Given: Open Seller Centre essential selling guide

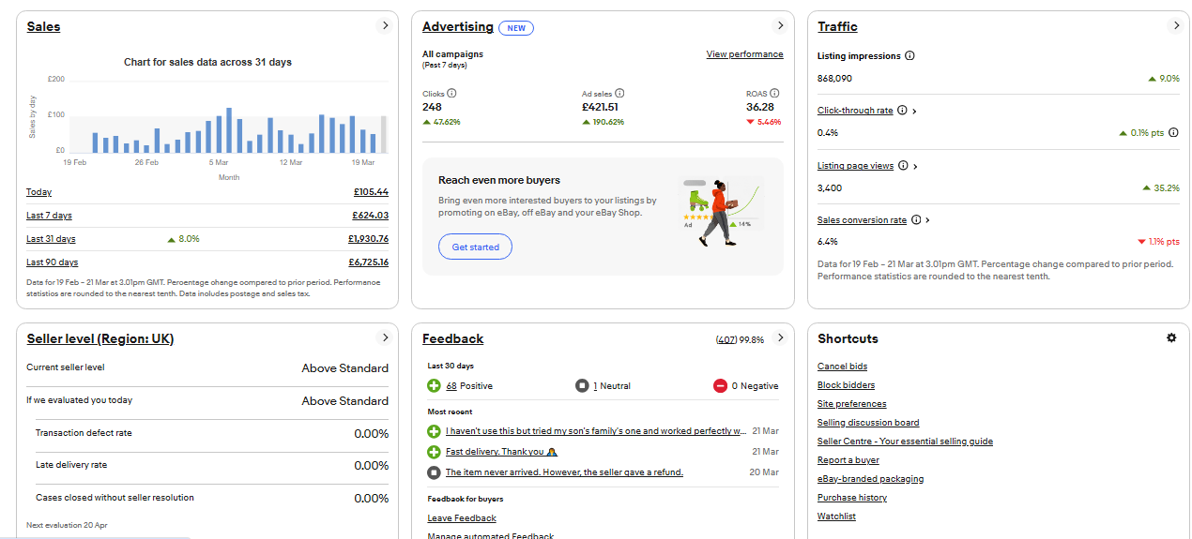Looking at the screenshot, I should click(x=905, y=442).
